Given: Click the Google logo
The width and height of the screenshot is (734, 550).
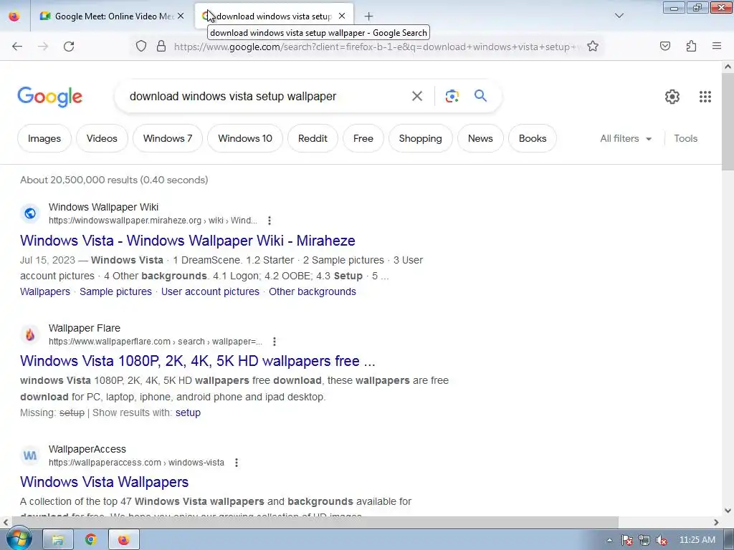Looking at the screenshot, I should (49, 97).
